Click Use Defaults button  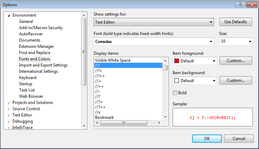click(x=236, y=22)
